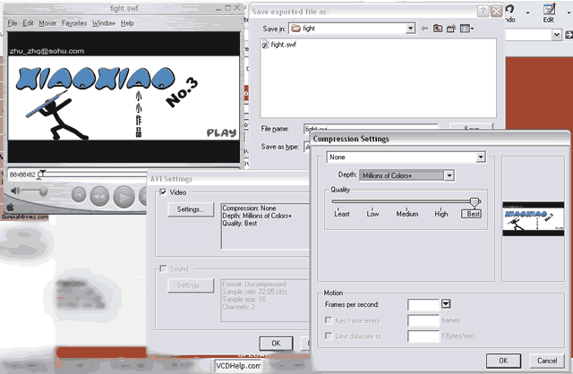Click the 00:00:02 time display
The image size is (573, 374).
point(22,174)
